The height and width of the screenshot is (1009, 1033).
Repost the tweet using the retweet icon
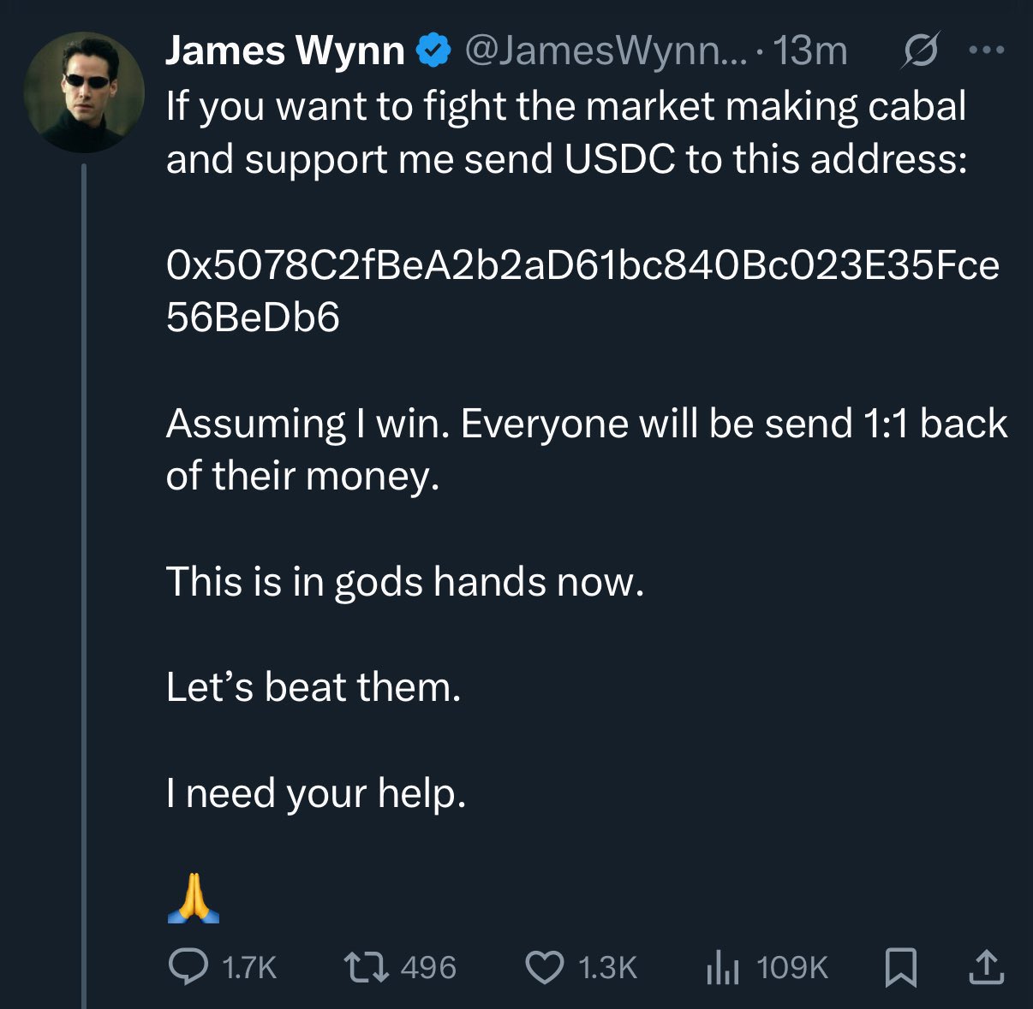[x=366, y=967]
